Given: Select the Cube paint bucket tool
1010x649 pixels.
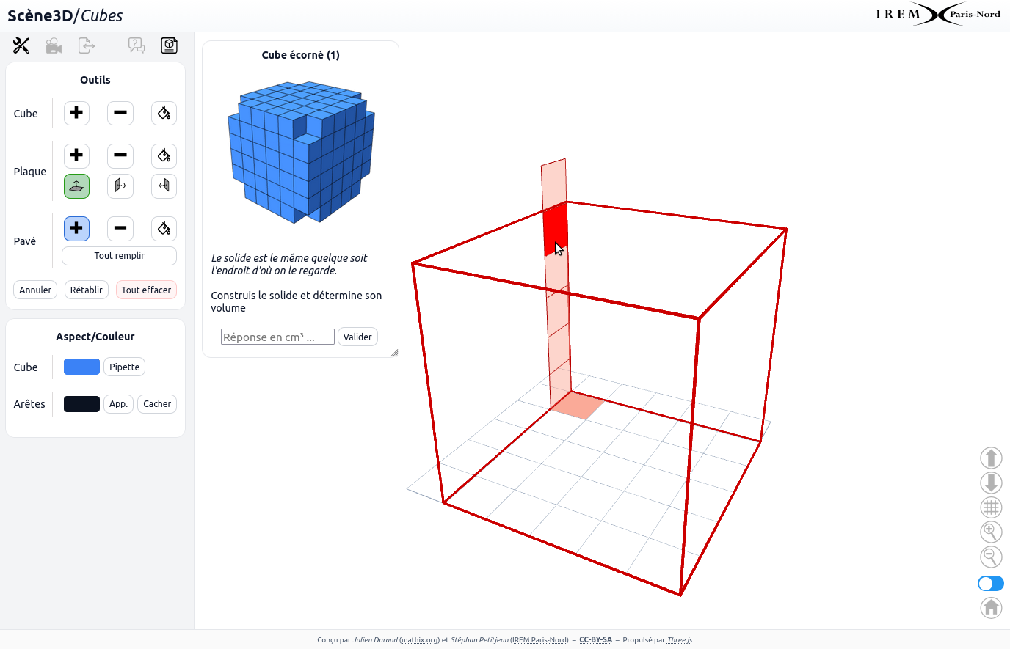Looking at the screenshot, I should coord(164,113).
